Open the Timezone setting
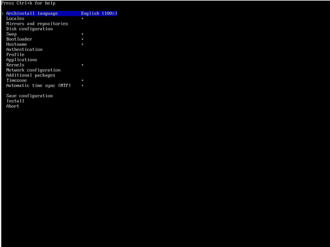 [16, 81]
